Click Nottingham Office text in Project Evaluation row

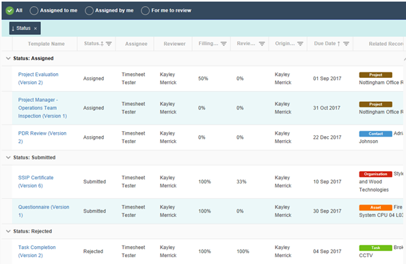pos(381,83)
